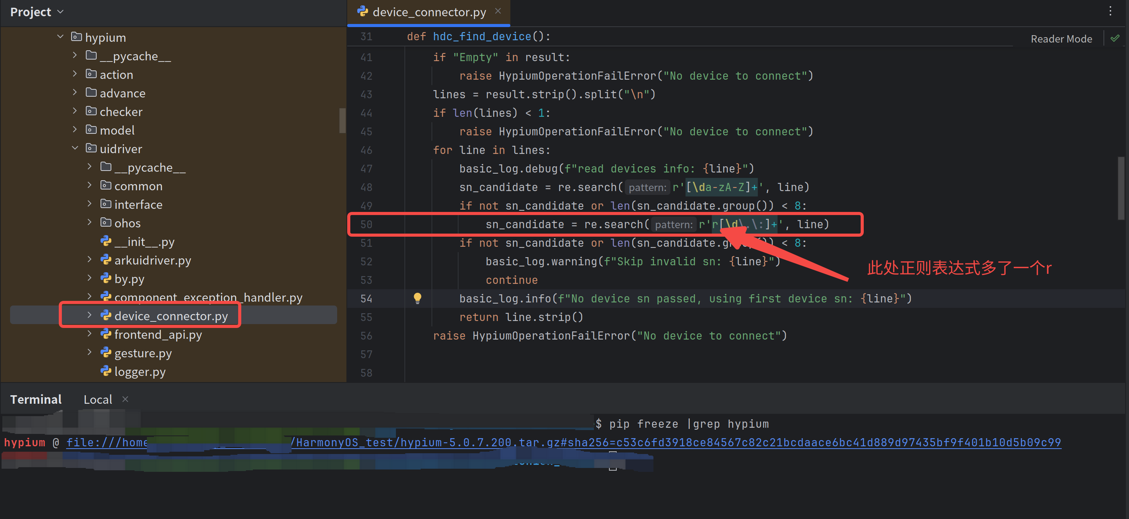Viewport: 1129px width, 519px height.
Task: Expand the action folder
Action: [x=75, y=74]
